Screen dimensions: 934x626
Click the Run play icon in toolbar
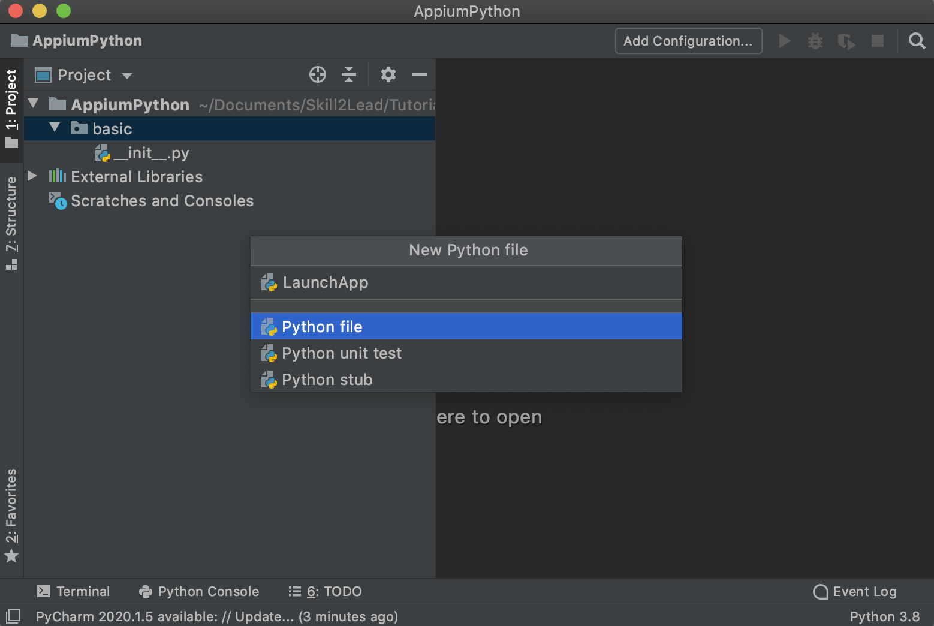[784, 41]
